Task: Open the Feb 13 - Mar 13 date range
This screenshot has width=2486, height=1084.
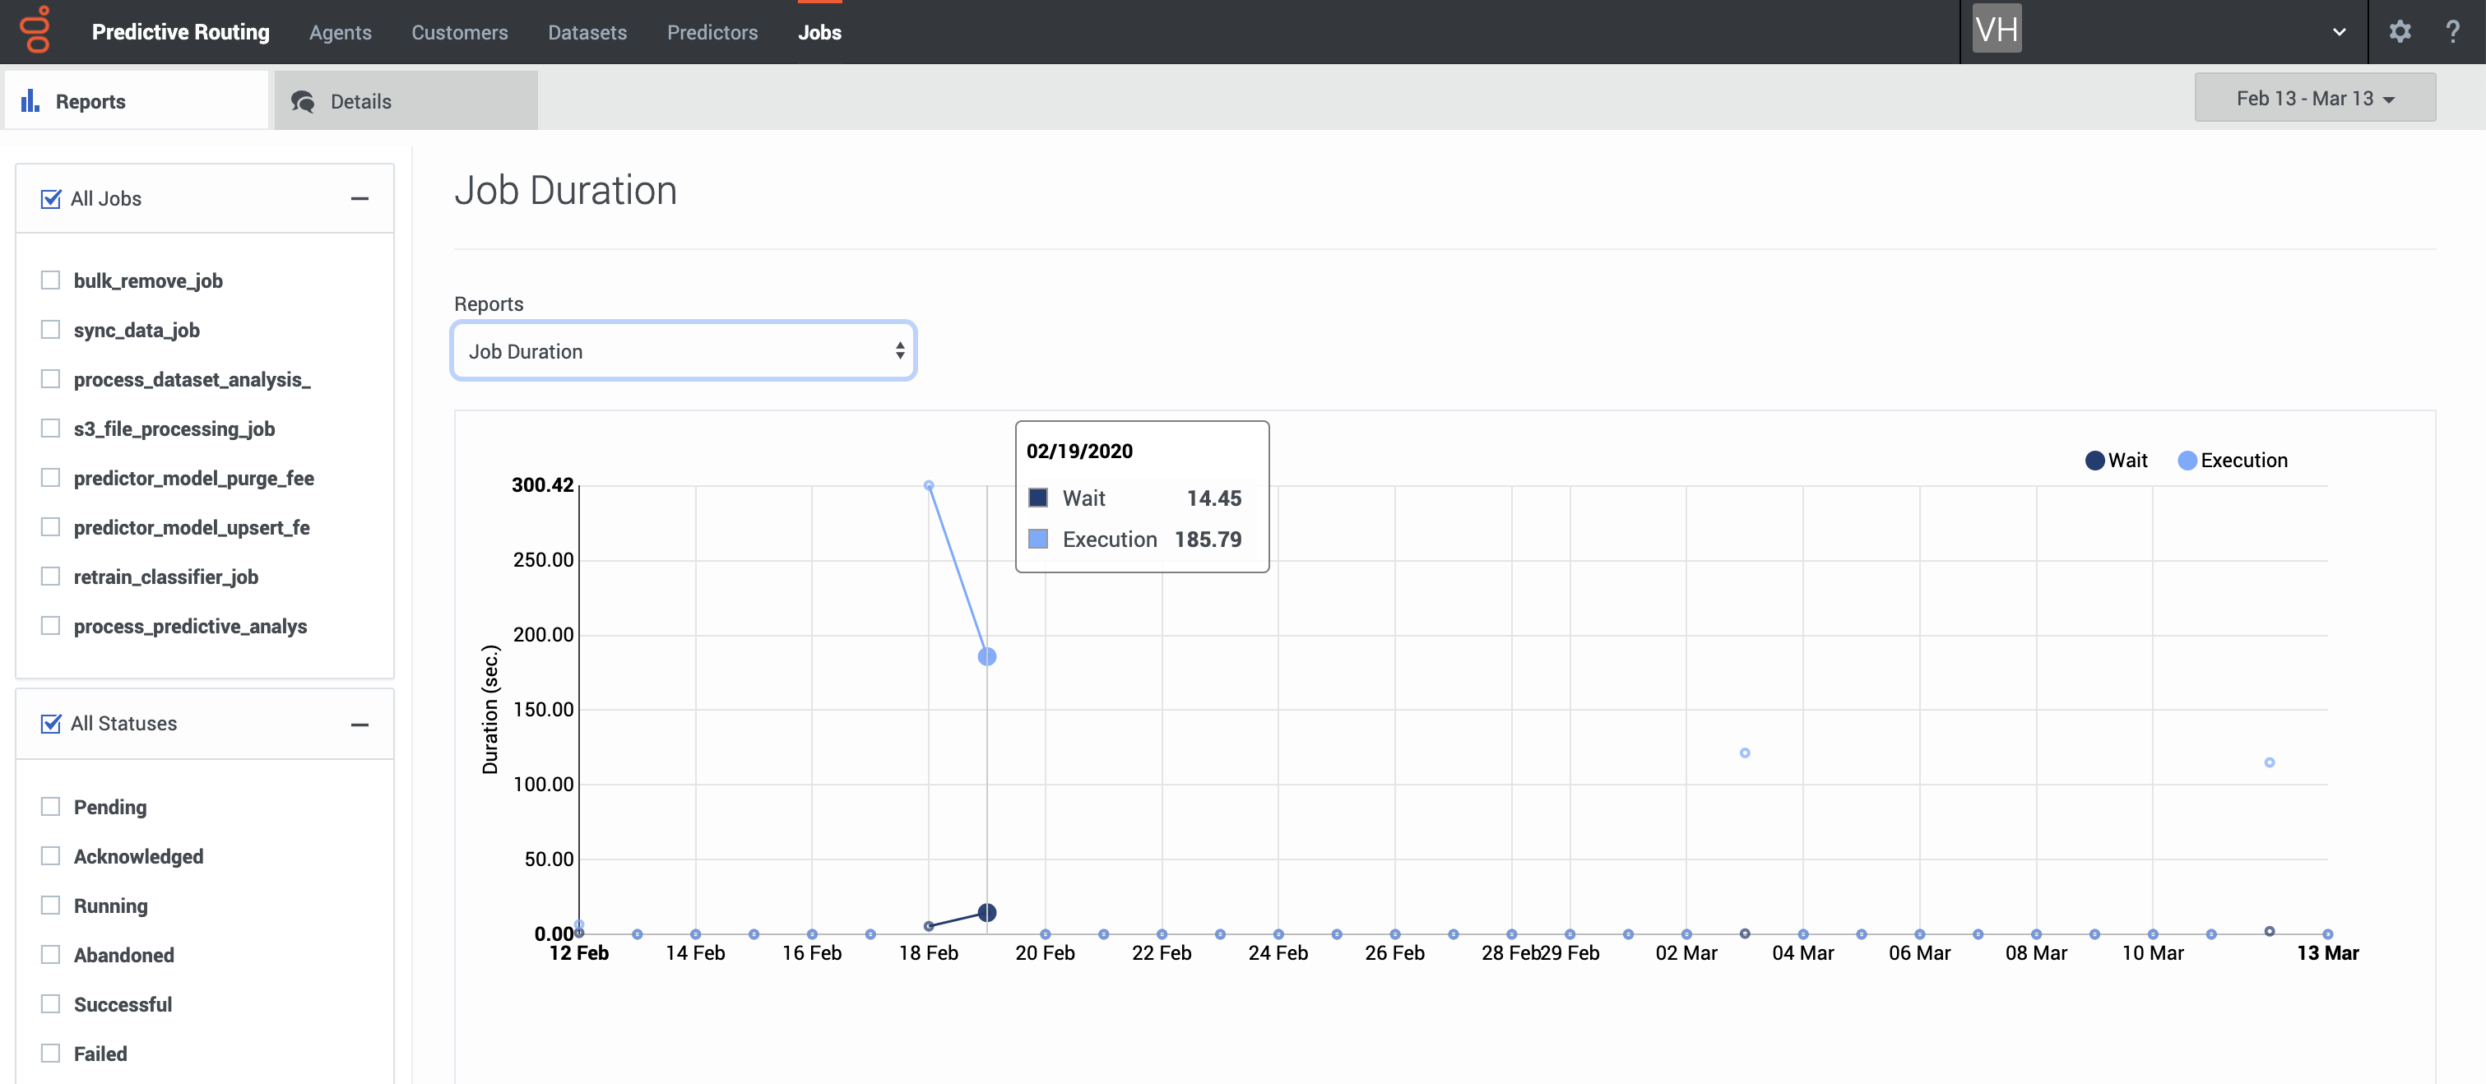Action: [2314, 99]
